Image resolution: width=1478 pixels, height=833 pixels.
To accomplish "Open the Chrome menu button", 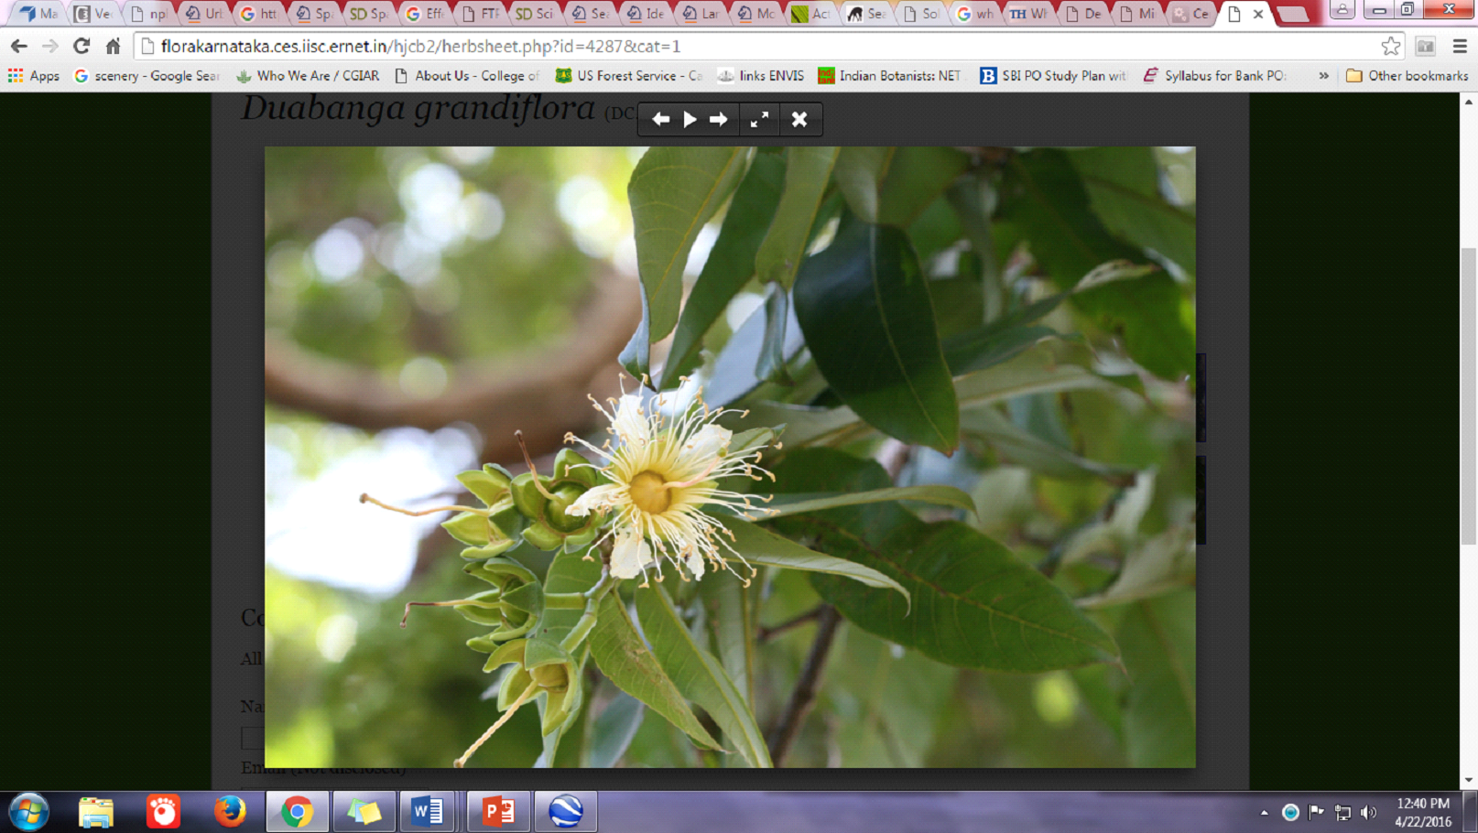I will coord(1460,46).
